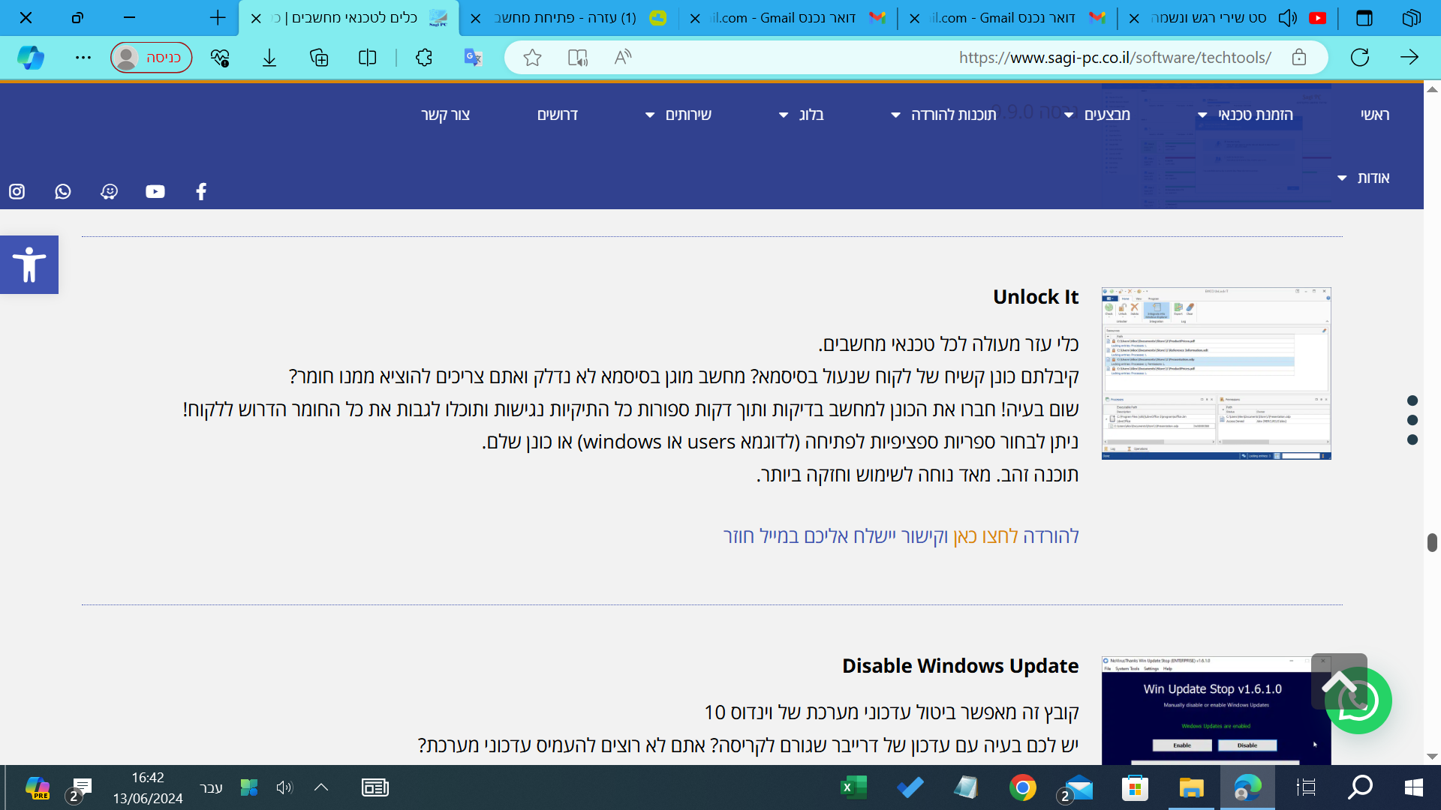Screen dimensions: 1441x810
Task: Visit the site's Instagram page
Action: click(x=16, y=191)
